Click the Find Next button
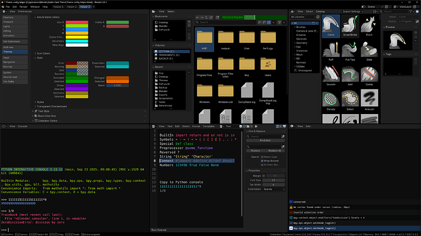 click(x=265, y=140)
